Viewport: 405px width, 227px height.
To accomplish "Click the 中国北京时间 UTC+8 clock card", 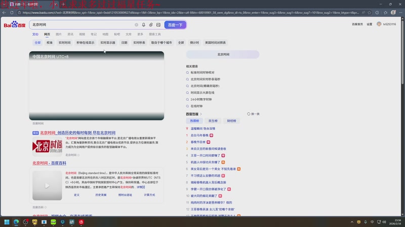I will click(97, 86).
